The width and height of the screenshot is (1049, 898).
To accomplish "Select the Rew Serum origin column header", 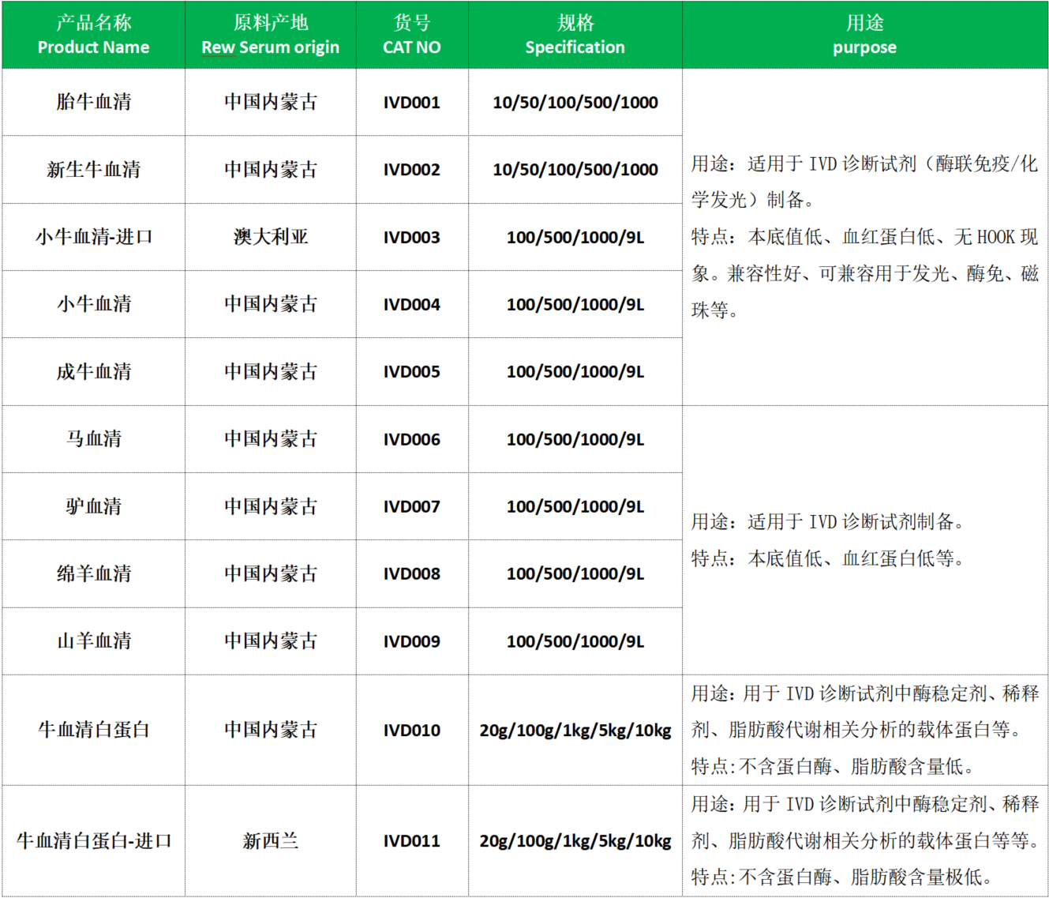I will (270, 35).
